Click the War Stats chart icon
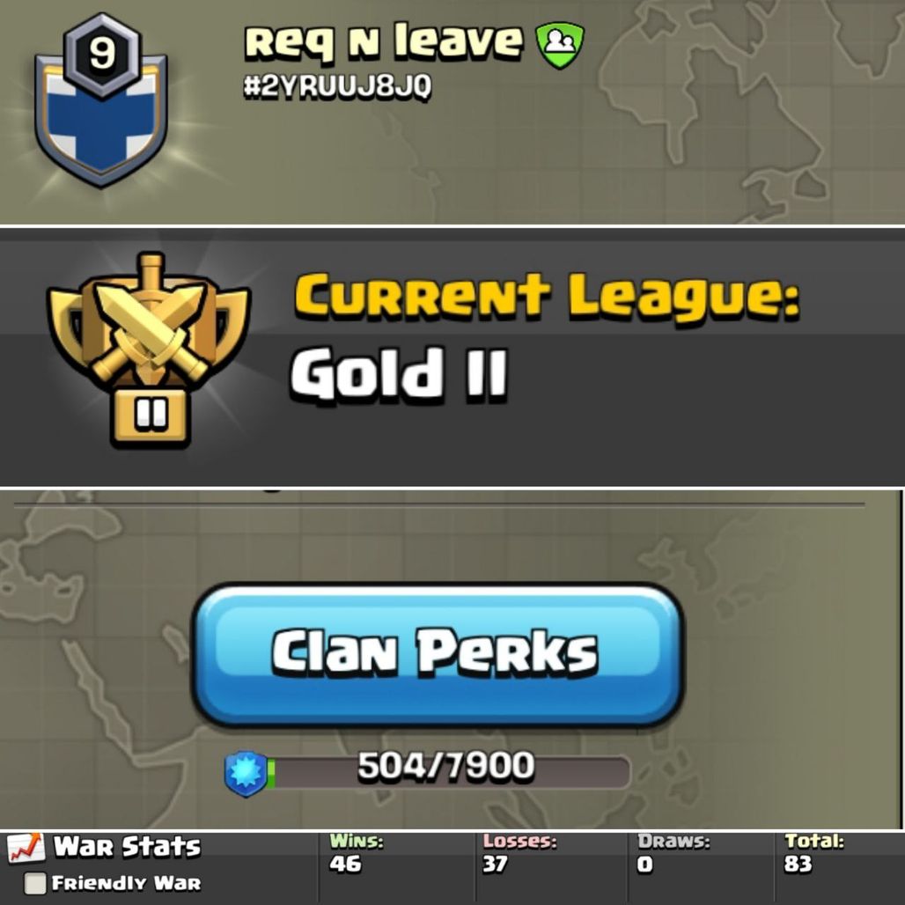 tap(26, 848)
